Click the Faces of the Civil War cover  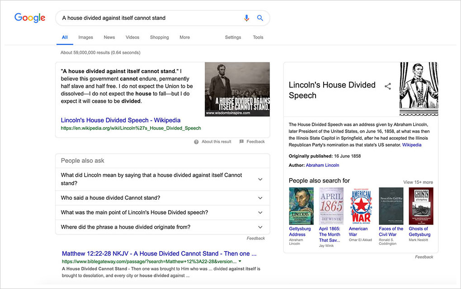pyautogui.click(x=391, y=206)
